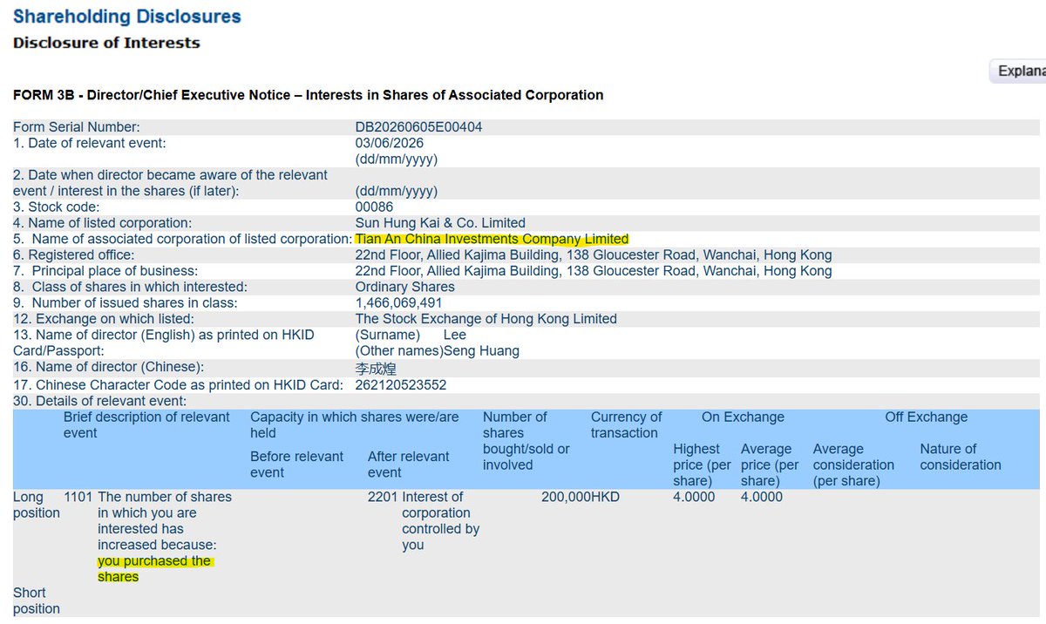Viewport: 1046px width, 624px height.
Task: Select serial number DB20260605E00404
Action: [418, 127]
